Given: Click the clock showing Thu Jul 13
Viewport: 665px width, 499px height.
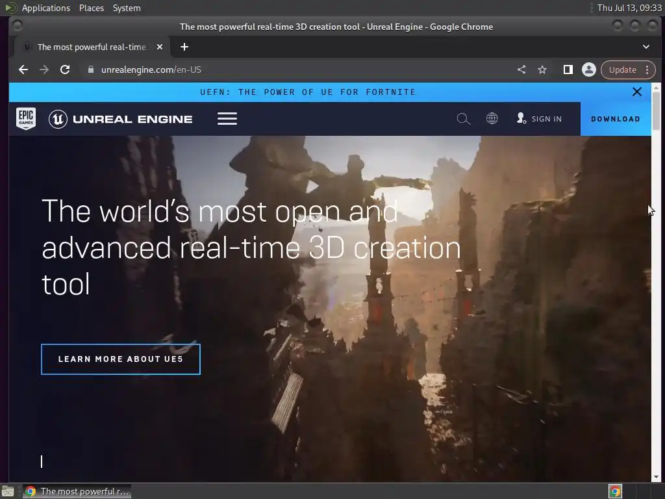Looking at the screenshot, I should (x=629, y=8).
